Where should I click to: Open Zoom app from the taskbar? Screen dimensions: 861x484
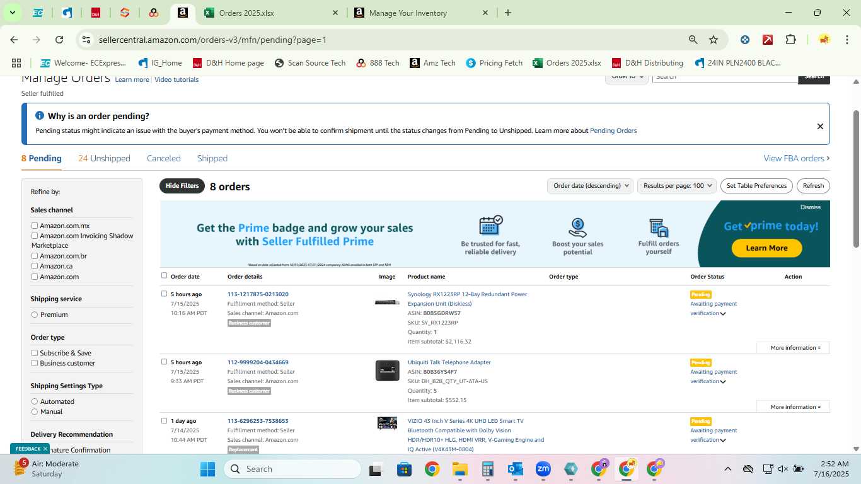click(x=543, y=469)
